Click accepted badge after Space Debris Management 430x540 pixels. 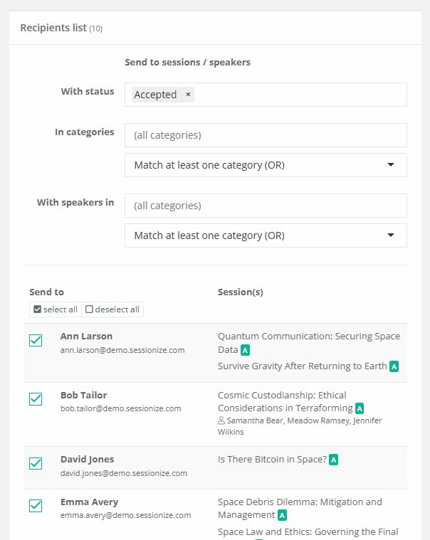(x=282, y=515)
